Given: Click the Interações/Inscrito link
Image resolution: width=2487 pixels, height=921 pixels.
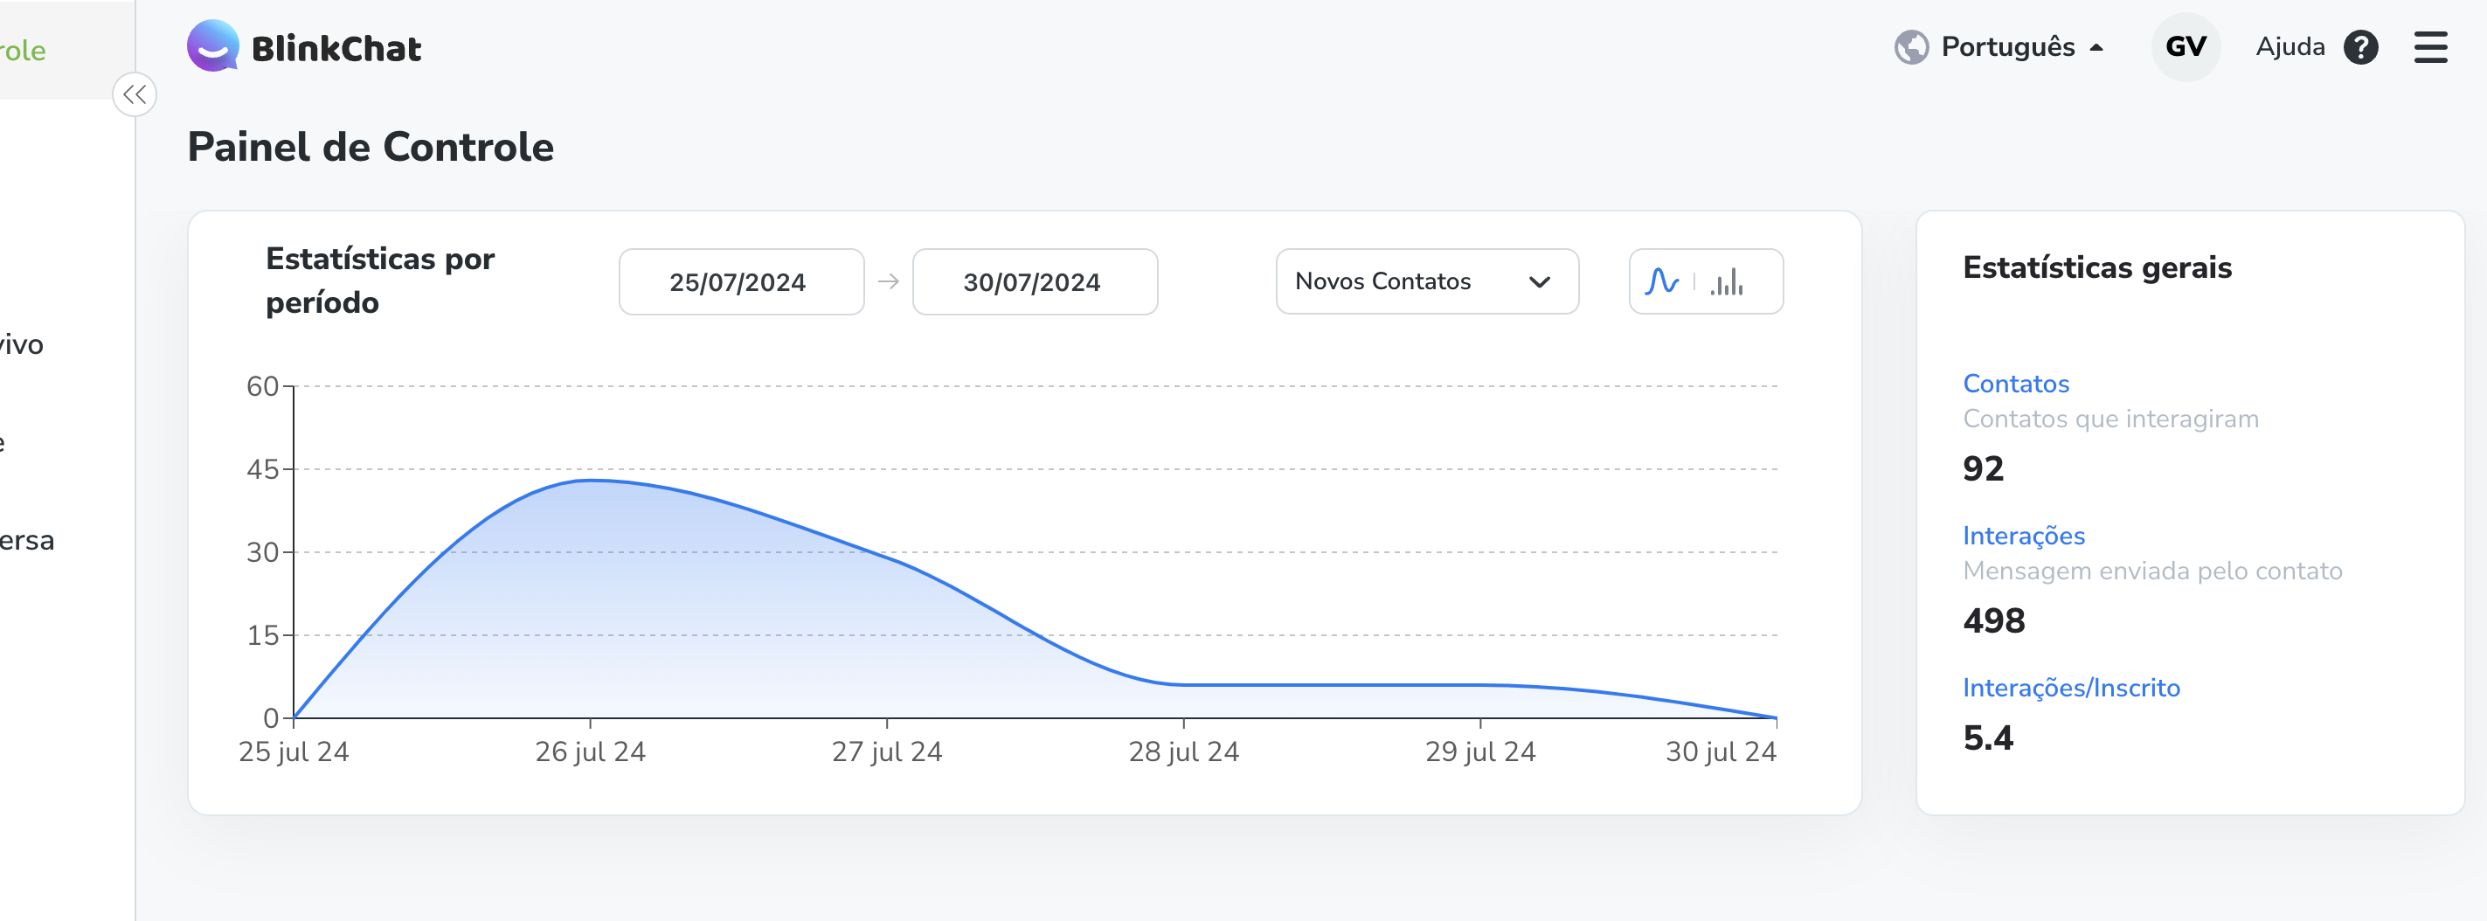Looking at the screenshot, I should click(x=2070, y=688).
